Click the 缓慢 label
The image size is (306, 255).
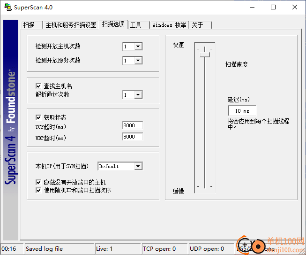(178, 191)
